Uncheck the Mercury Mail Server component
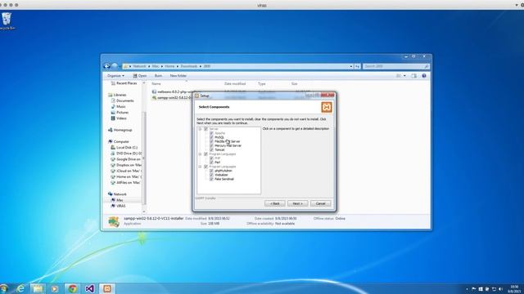 tap(211, 145)
